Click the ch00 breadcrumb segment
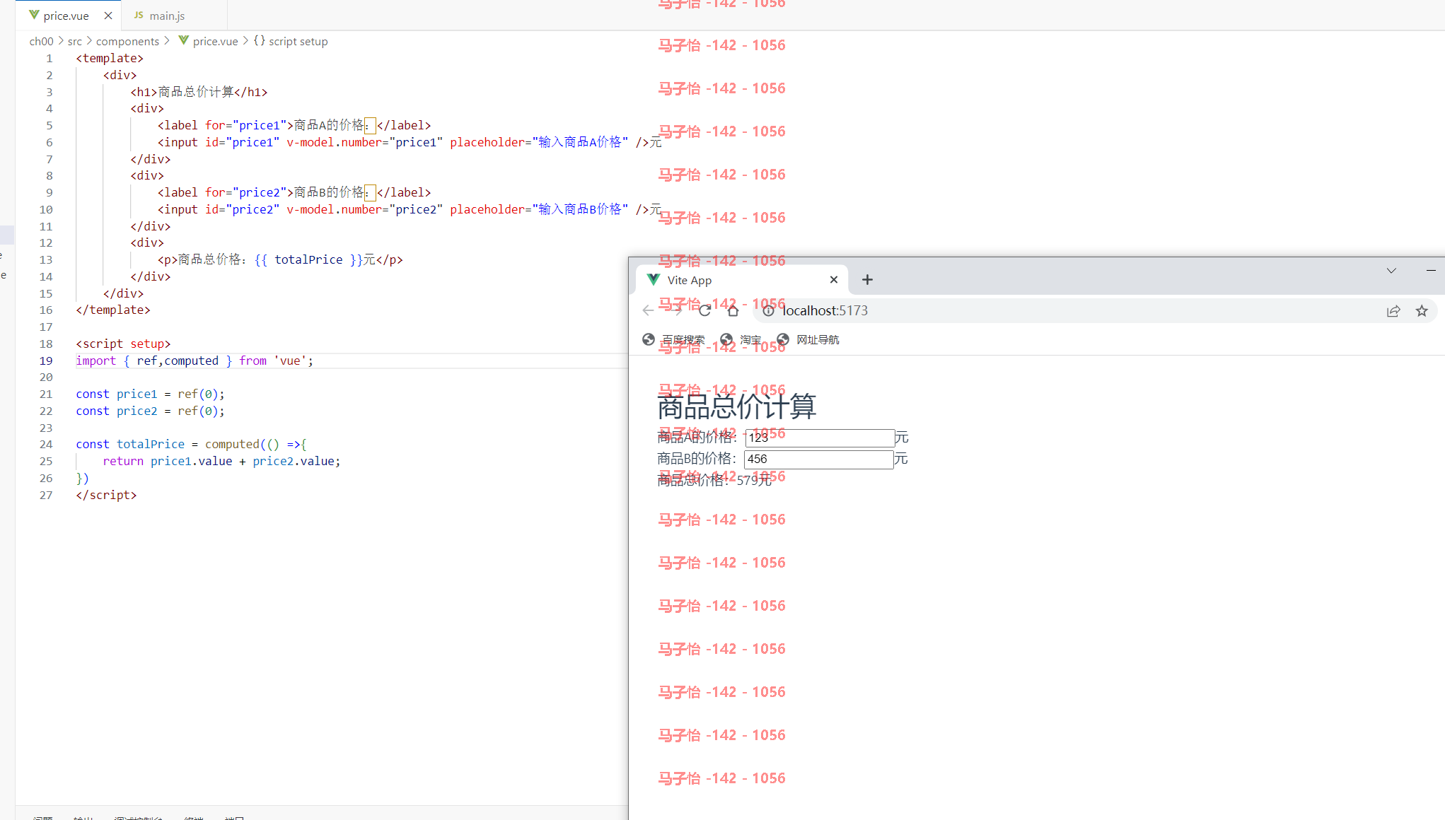Image resolution: width=1445 pixels, height=820 pixels. 41,41
